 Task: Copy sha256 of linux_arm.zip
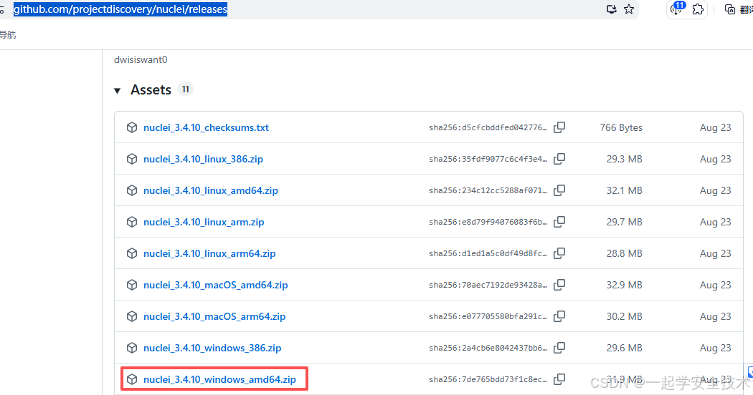coord(559,222)
